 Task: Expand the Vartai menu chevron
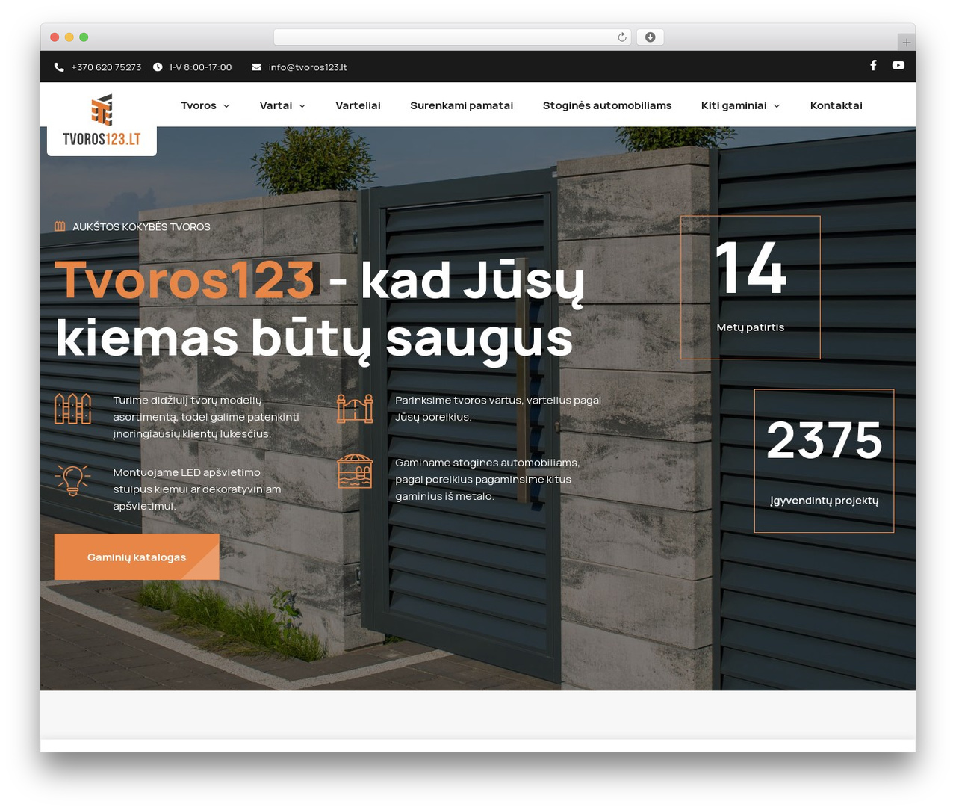(x=302, y=106)
